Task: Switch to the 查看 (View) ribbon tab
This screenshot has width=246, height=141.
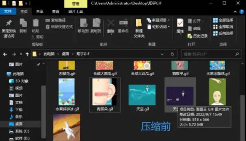Action: pos(56,11)
